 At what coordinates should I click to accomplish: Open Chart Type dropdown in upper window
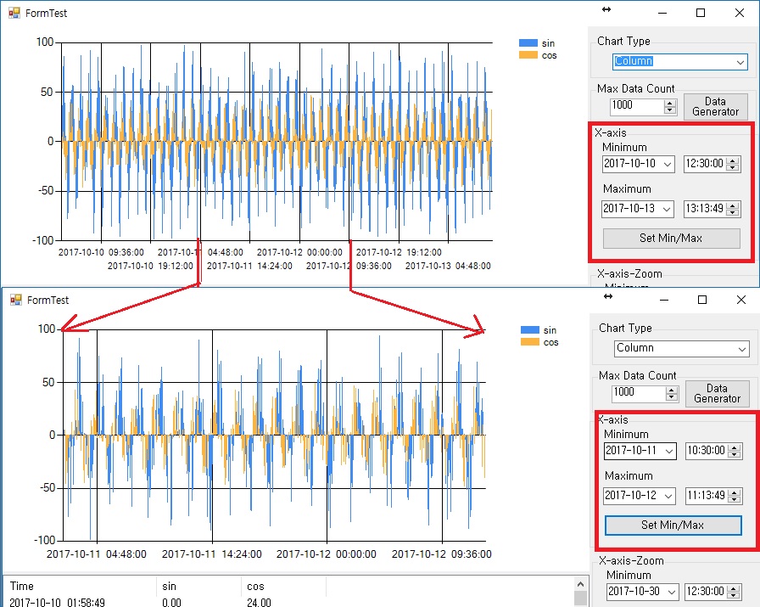coord(740,62)
